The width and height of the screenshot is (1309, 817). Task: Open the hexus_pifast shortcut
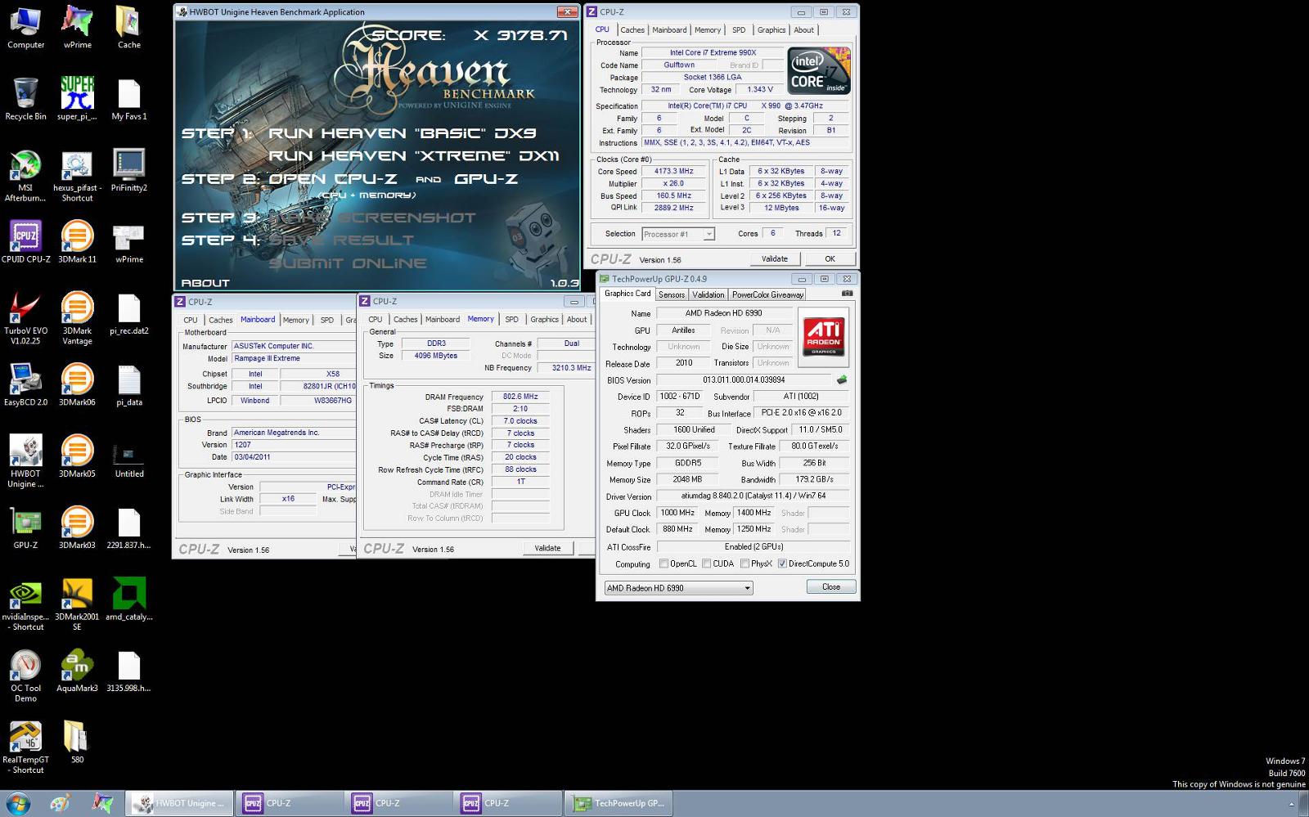77,175
